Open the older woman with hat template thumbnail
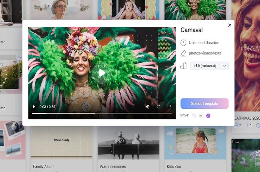260x172 pixels. point(61,10)
